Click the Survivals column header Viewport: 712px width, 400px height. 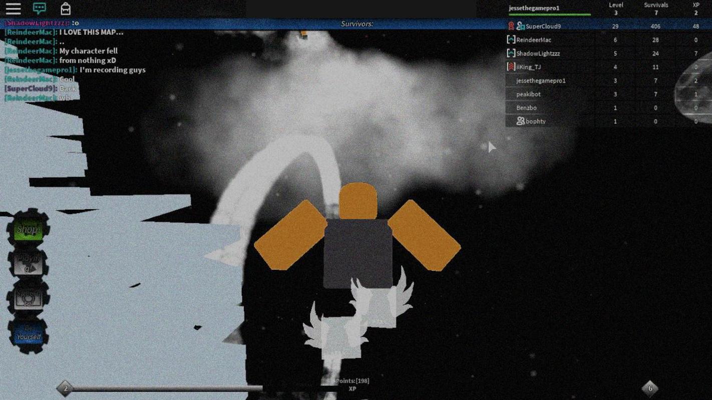pos(656,5)
